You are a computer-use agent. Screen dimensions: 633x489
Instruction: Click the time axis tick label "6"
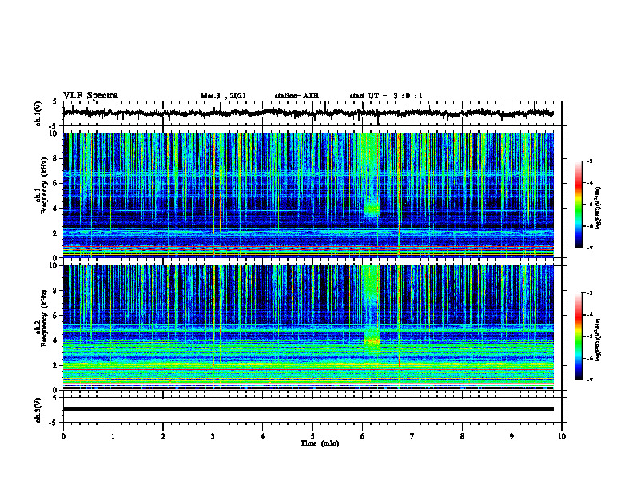(x=363, y=436)
